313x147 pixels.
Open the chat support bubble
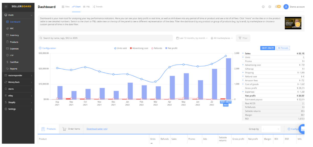click(x=303, y=129)
